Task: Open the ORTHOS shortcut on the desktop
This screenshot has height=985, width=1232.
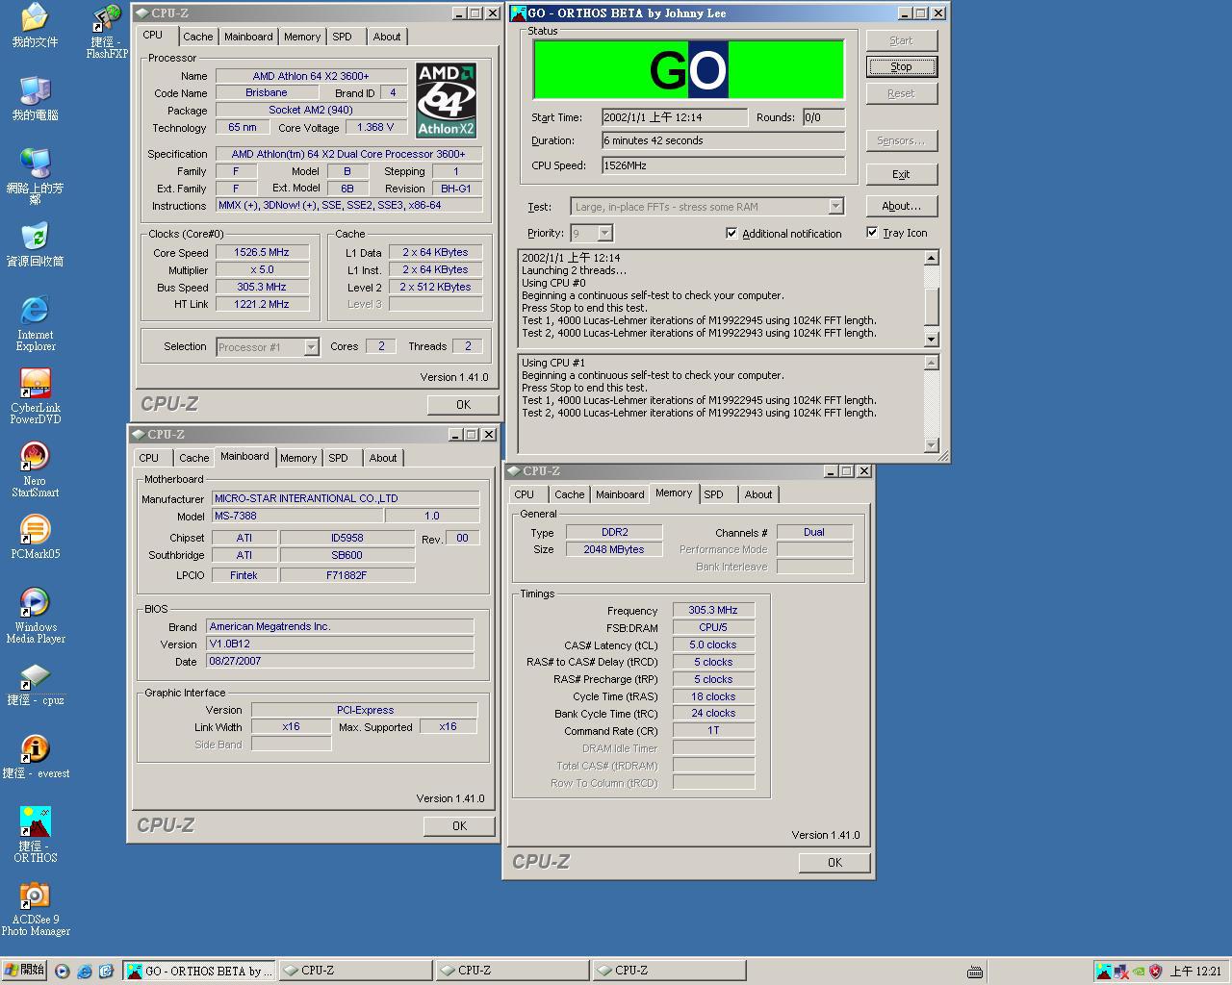Action: pos(35,835)
